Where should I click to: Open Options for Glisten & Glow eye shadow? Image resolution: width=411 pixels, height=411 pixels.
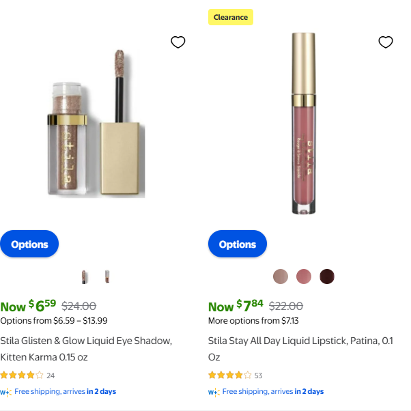(x=29, y=244)
